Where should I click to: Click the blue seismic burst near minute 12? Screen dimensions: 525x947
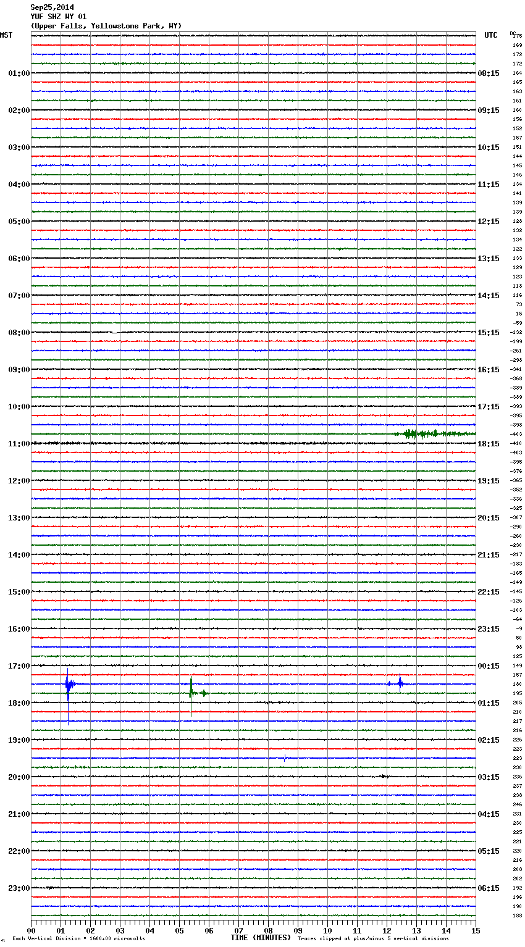pos(400,683)
